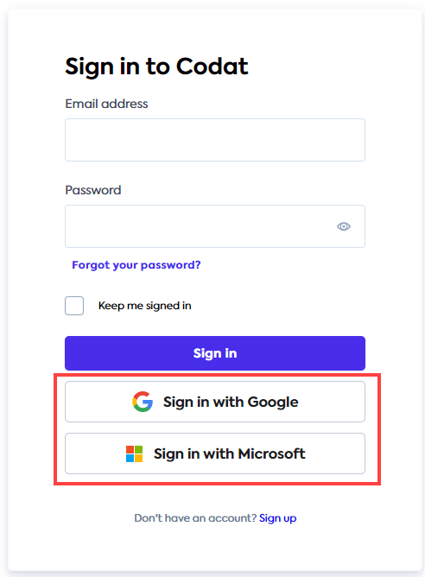
Task: Click the Keep me signed in label
Action: click(x=144, y=306)
